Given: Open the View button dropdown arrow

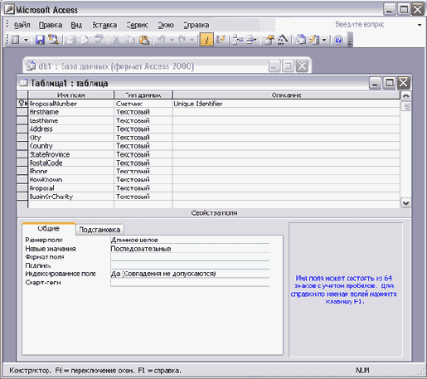Looking at the screenshot, I should 26,40.
